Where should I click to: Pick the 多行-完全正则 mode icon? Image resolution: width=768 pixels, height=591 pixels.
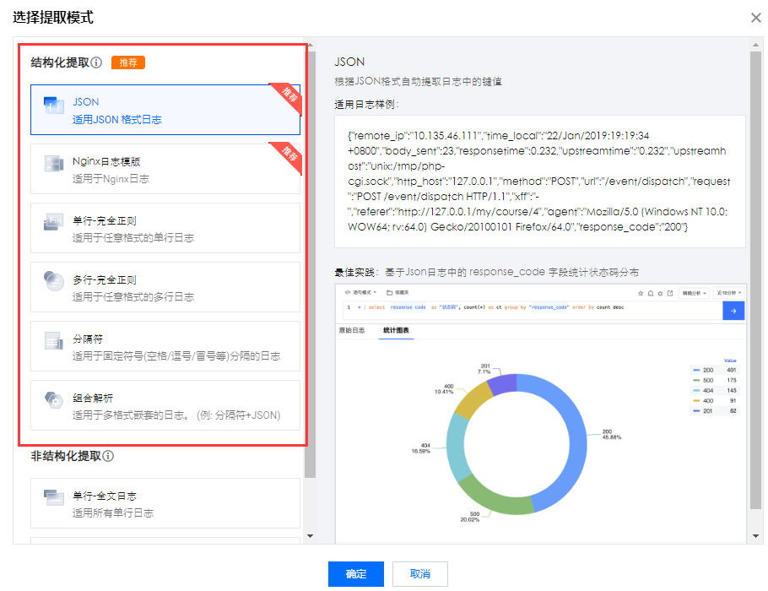pyautogui.click(x=52, y=287)
